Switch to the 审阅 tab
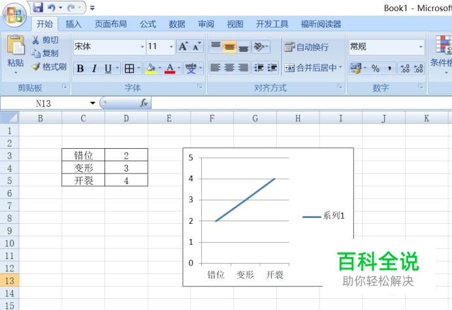This screenshot has width=452, height=310. [x=206, y=24]
